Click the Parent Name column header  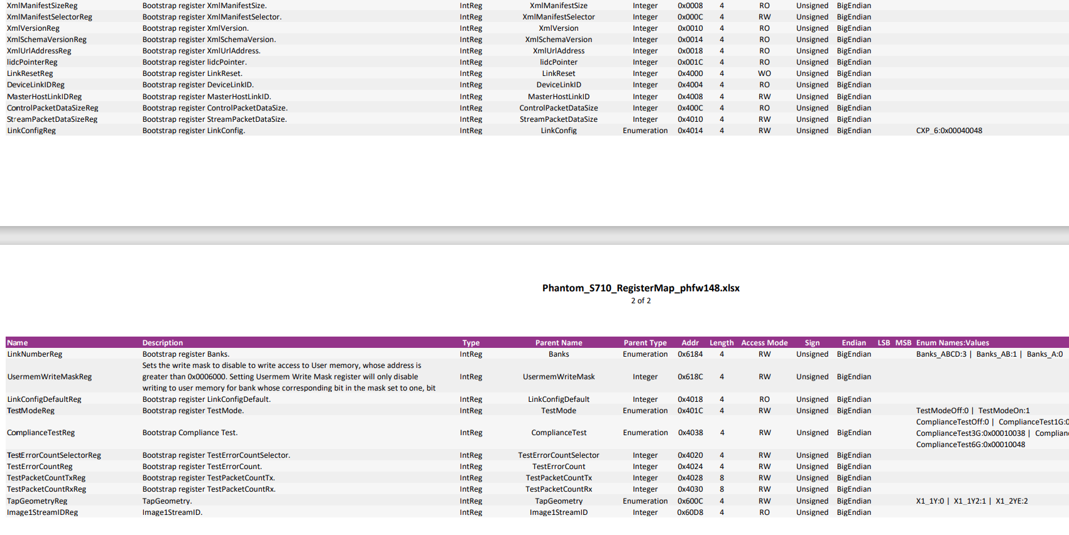pyautogui.click(x=559, y=343)
